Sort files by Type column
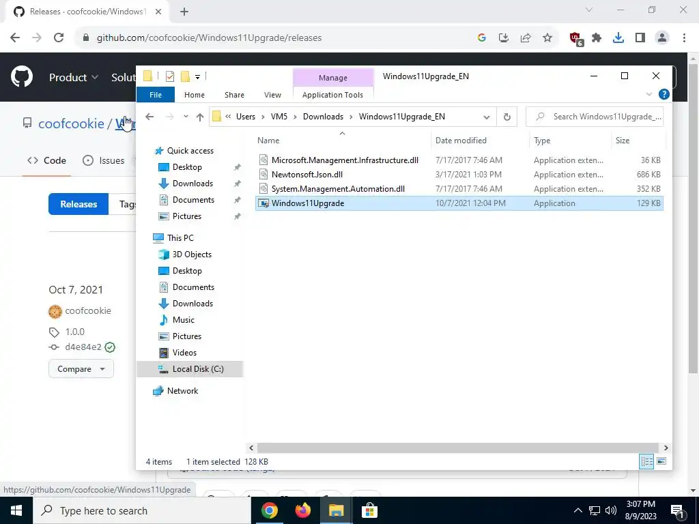The height and width of the screenshot is (524, 699). tap(542, 141)
